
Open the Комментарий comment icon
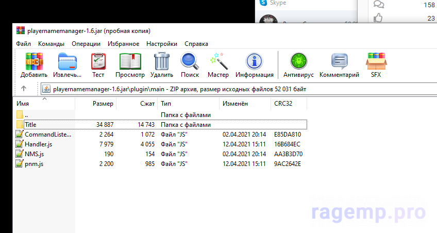click(339, 61)
